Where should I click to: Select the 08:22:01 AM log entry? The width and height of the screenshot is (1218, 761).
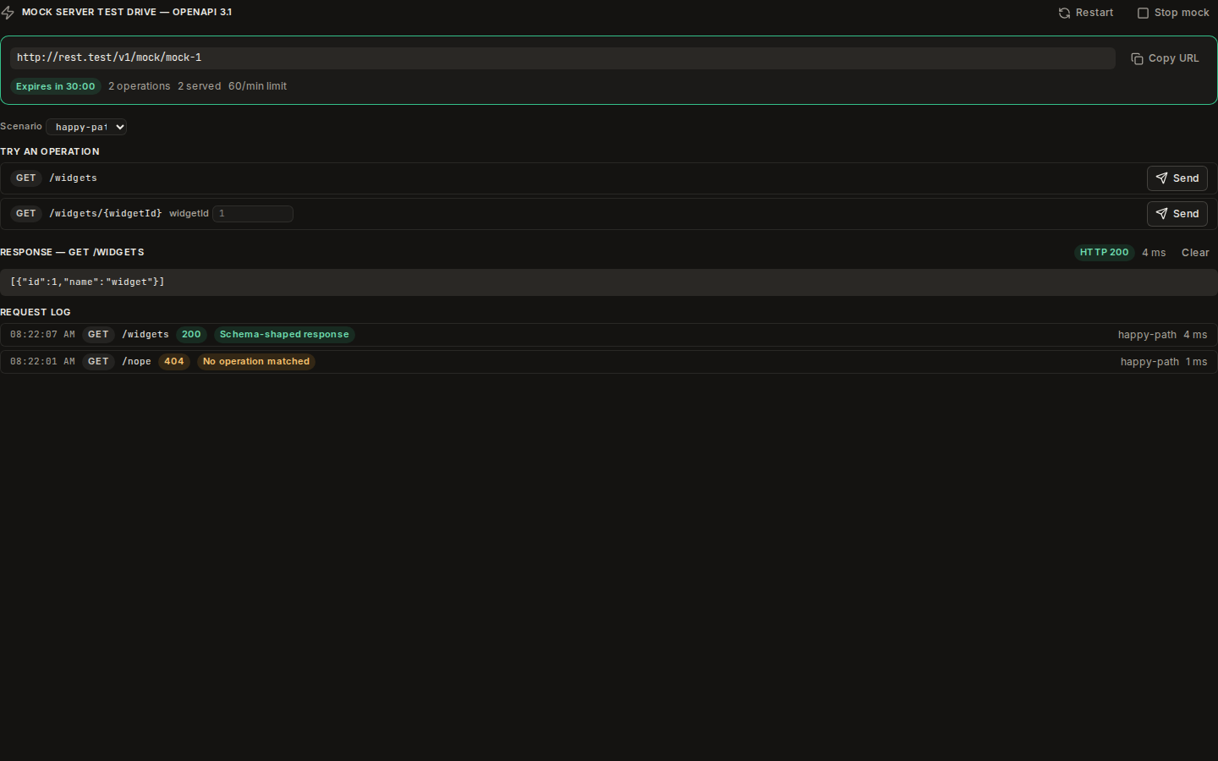pos(608,362)
